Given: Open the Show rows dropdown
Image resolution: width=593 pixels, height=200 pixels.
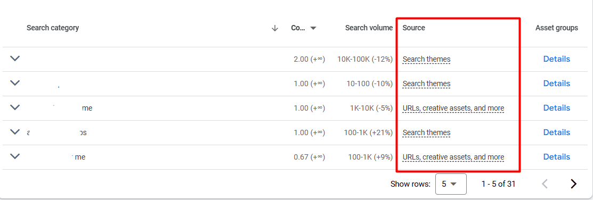Looking at the screenshot, I should 451,184.
